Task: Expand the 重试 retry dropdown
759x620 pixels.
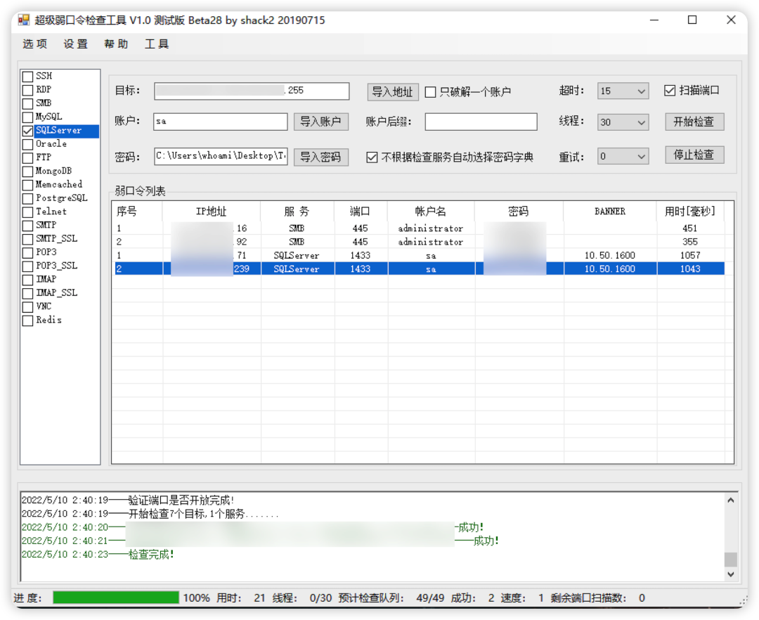Action: coord(642,157)
